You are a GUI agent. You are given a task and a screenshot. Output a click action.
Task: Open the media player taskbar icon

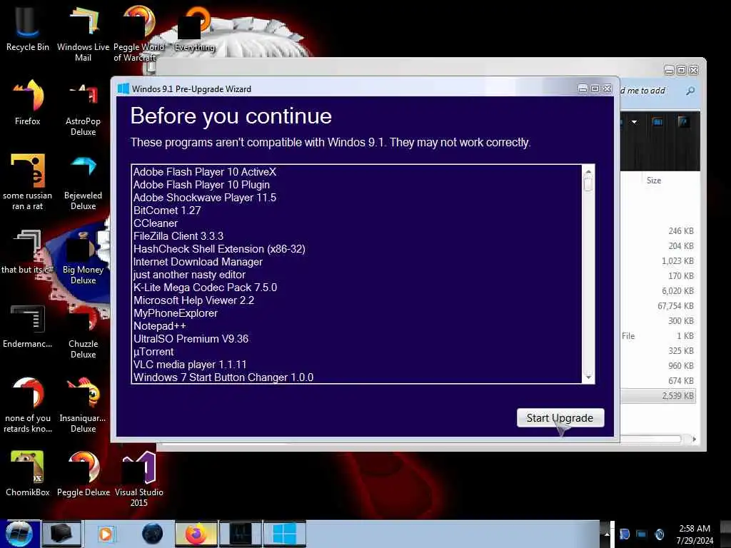[x=106, y=534]
